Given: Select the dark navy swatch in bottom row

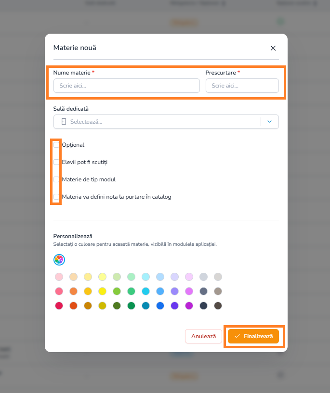Looking at the screenshot, I should (x=203, y=306).
